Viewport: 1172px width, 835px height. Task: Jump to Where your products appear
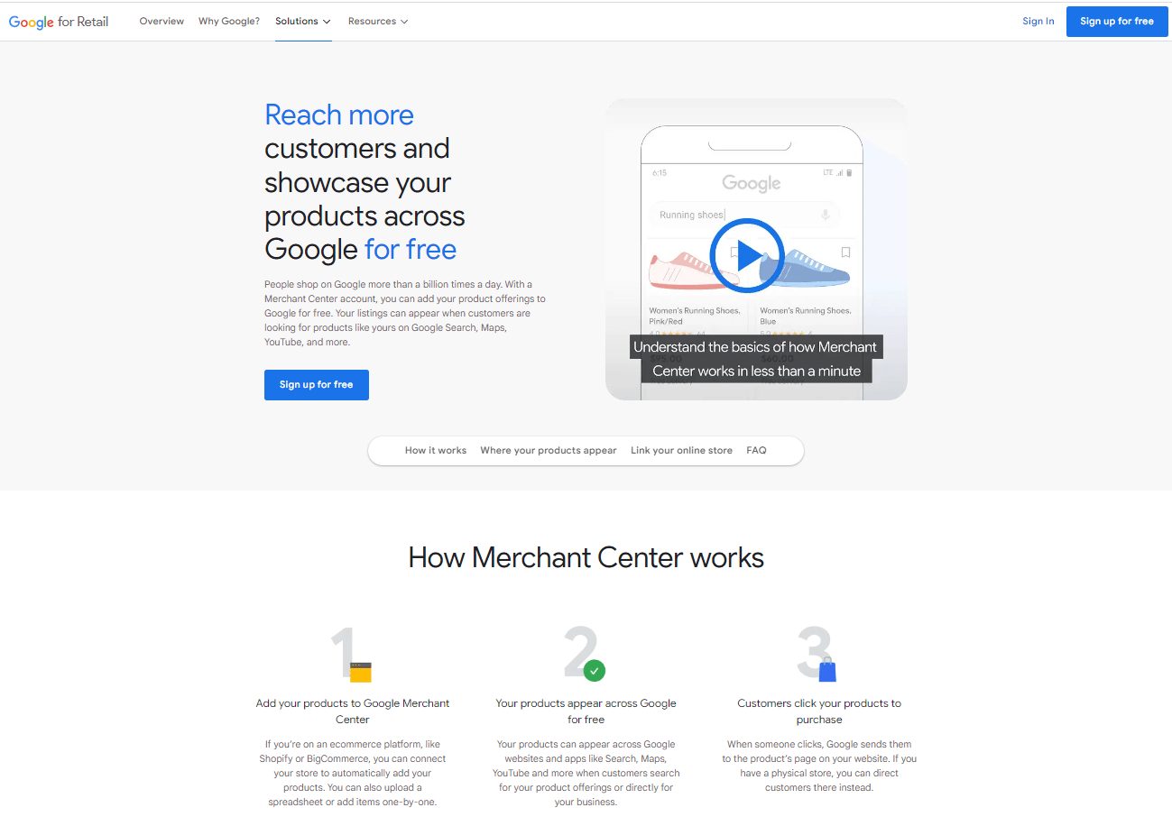[549, 450]
